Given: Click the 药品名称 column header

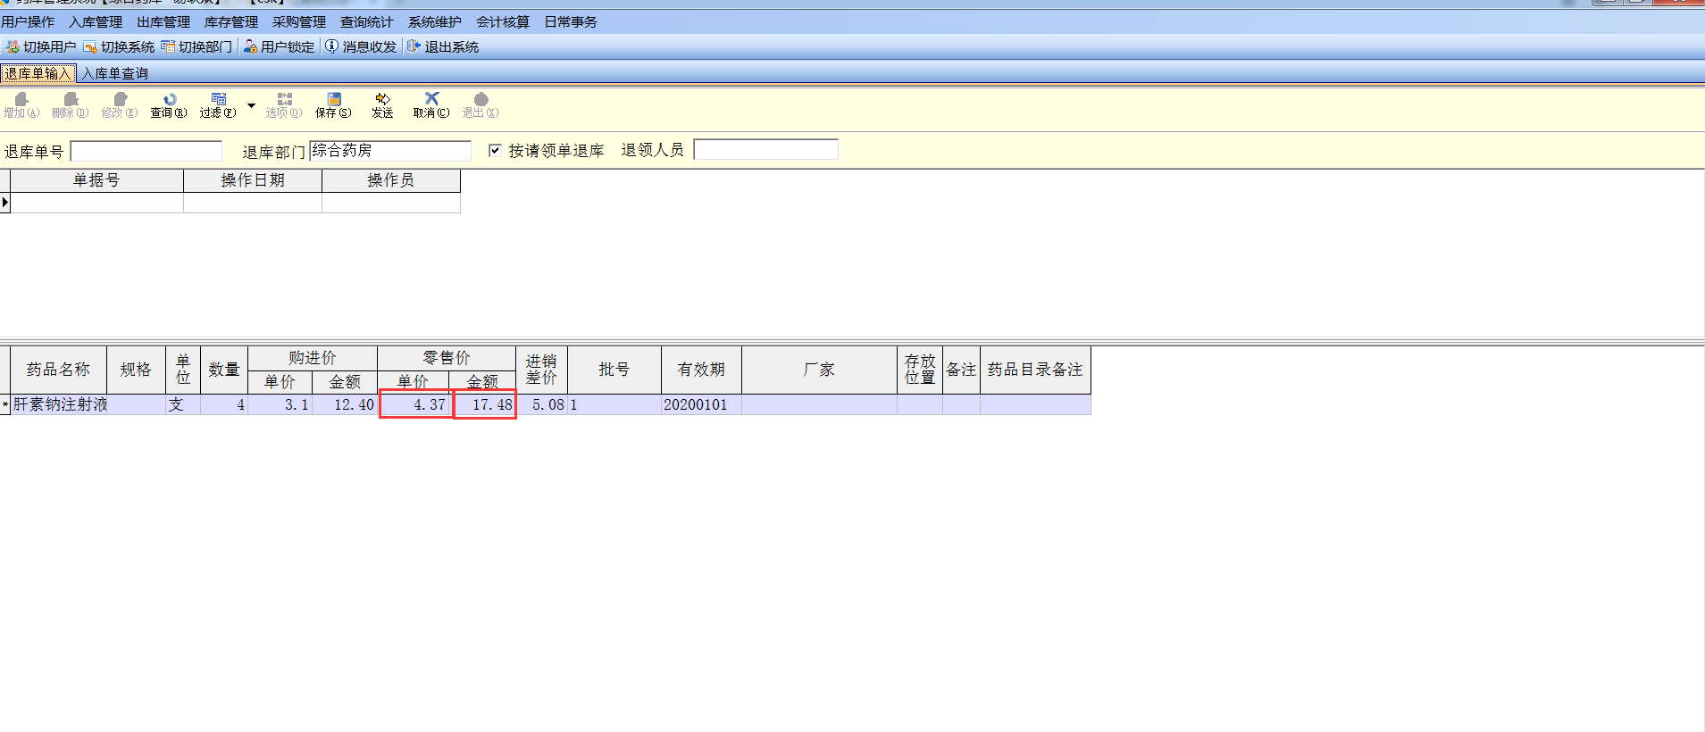Looking at the screenshot, I should point(58,370).
